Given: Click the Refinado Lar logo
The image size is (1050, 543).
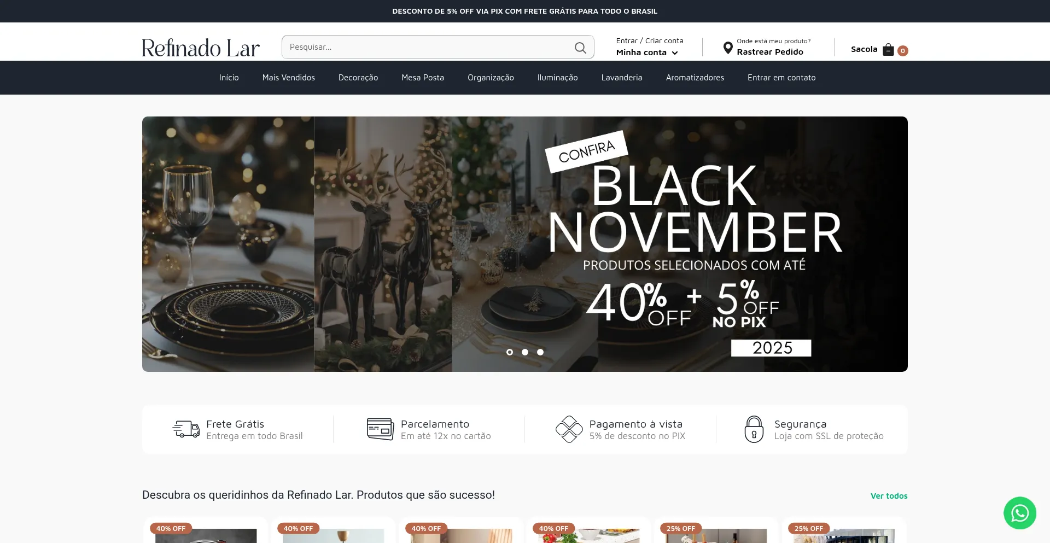Looking at the screenshot, I should (x=201, y=48).
